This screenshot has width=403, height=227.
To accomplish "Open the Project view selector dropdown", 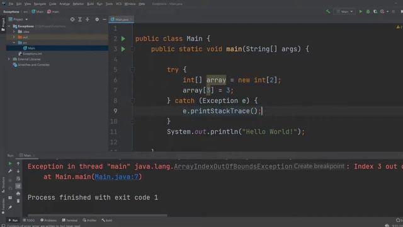I will click(x=18, y=20).
